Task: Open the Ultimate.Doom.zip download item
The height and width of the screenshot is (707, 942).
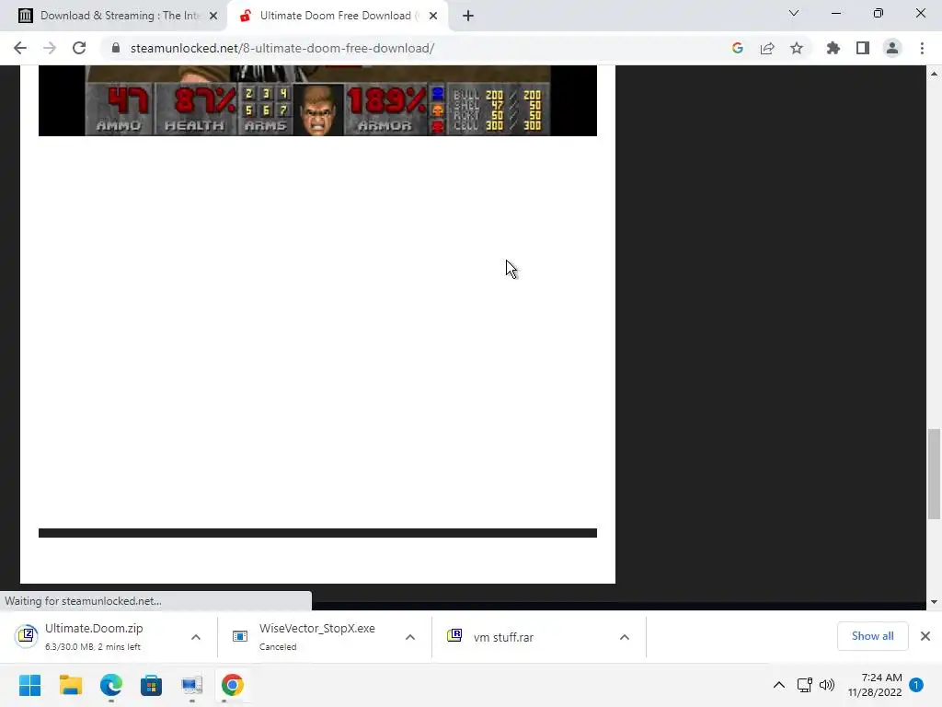Action: tap(96, 637)
